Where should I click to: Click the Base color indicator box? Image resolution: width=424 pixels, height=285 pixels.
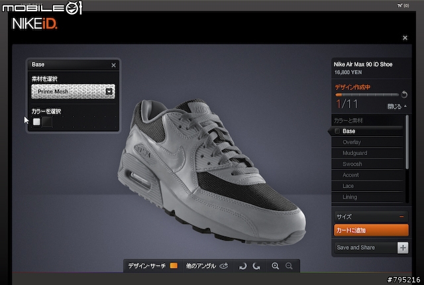tap(337, 131)
